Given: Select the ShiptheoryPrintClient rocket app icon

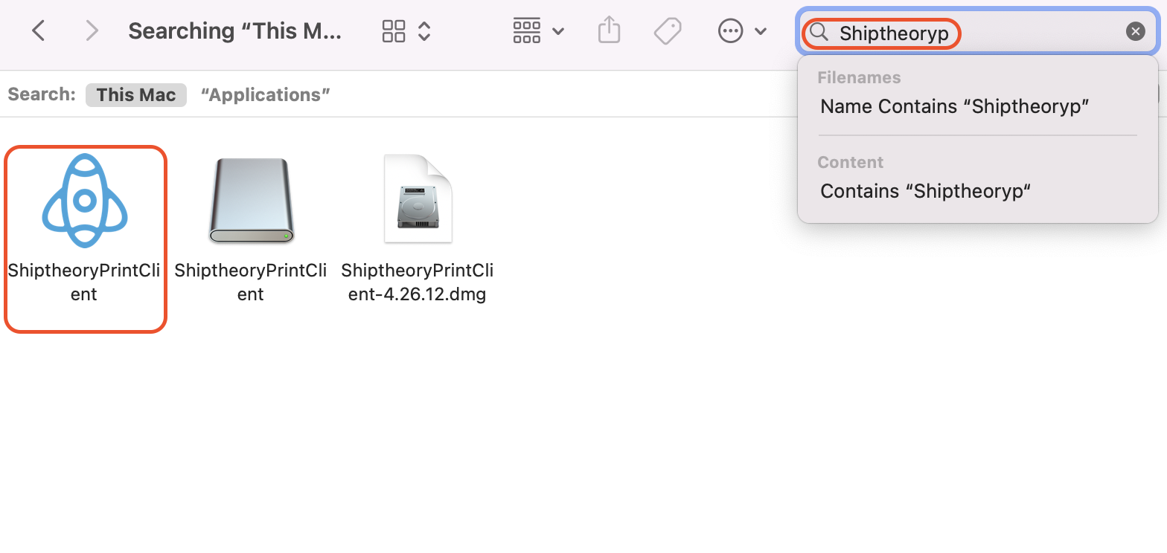Looking at the screenshot, I should point(85,200).
